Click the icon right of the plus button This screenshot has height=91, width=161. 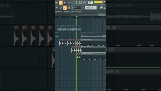click(101, 8)
